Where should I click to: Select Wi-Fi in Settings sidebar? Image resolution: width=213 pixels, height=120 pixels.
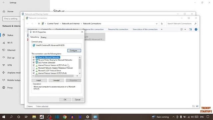point(10,43)
